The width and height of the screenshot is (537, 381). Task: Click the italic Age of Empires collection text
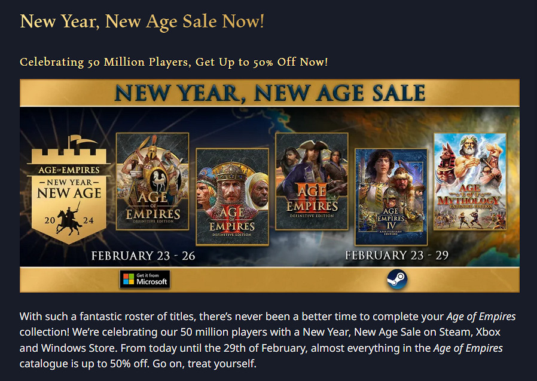tap(481, 317)
